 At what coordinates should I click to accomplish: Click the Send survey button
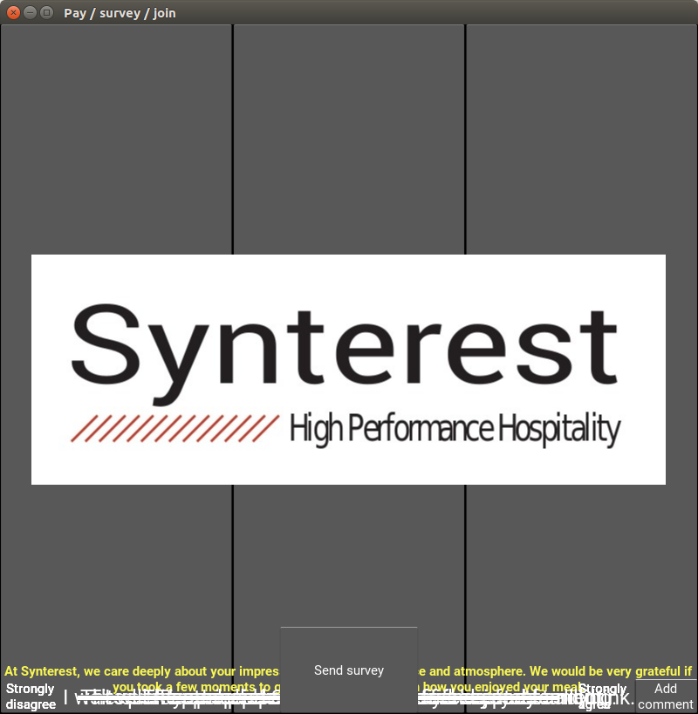pos(348,670)
